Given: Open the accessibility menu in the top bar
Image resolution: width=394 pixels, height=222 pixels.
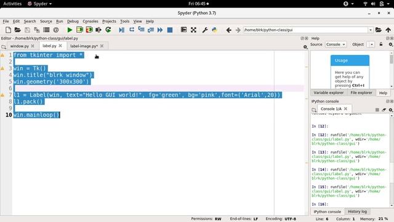Looking at the screenshot, I should (348, 4).
